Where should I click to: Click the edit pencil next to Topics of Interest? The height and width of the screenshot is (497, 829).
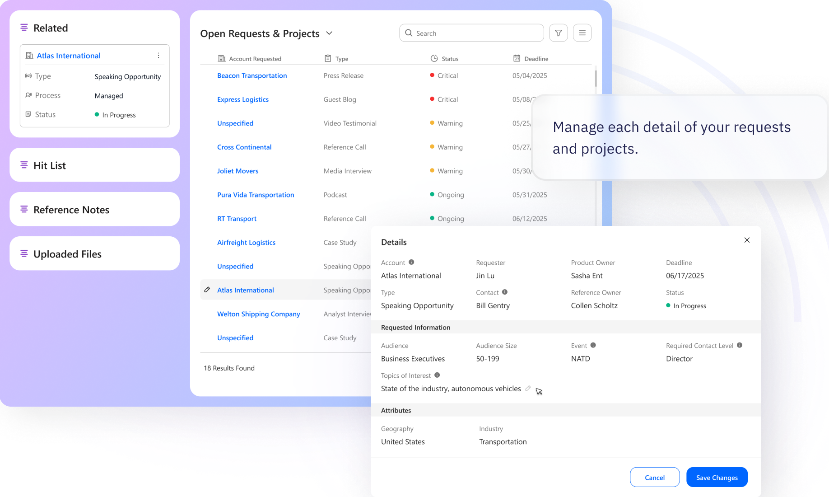click(528, 388)
